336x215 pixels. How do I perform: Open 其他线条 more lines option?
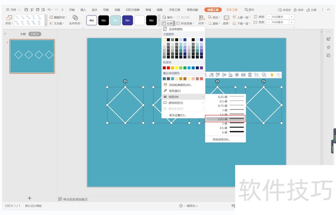click(221, 139)
